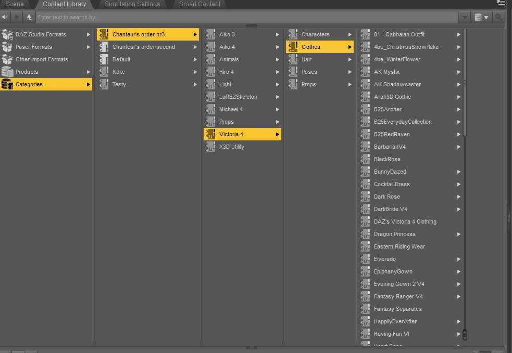Viewport: 512px width, 353px height.
Task: Expand the Michael 4 arrow
Action: coord(277,109)
